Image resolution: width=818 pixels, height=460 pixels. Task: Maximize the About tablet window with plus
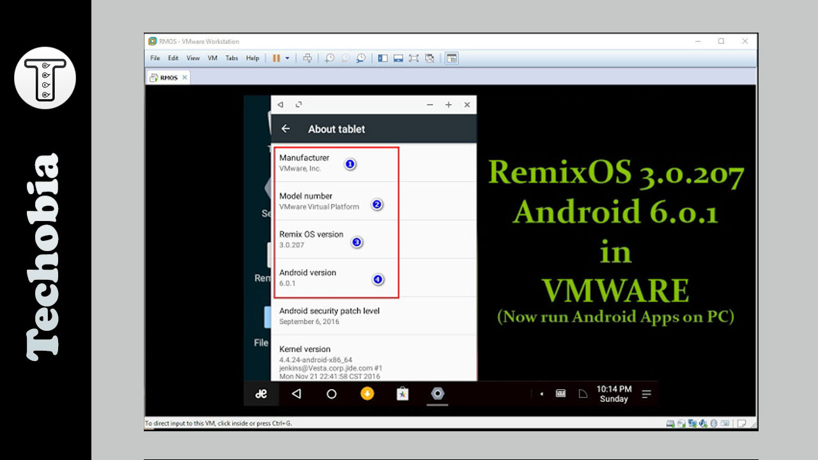449,105
